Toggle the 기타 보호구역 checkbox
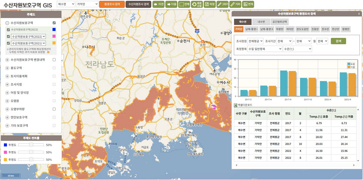Viewport: 363px width, 180px height. [54, 126]
